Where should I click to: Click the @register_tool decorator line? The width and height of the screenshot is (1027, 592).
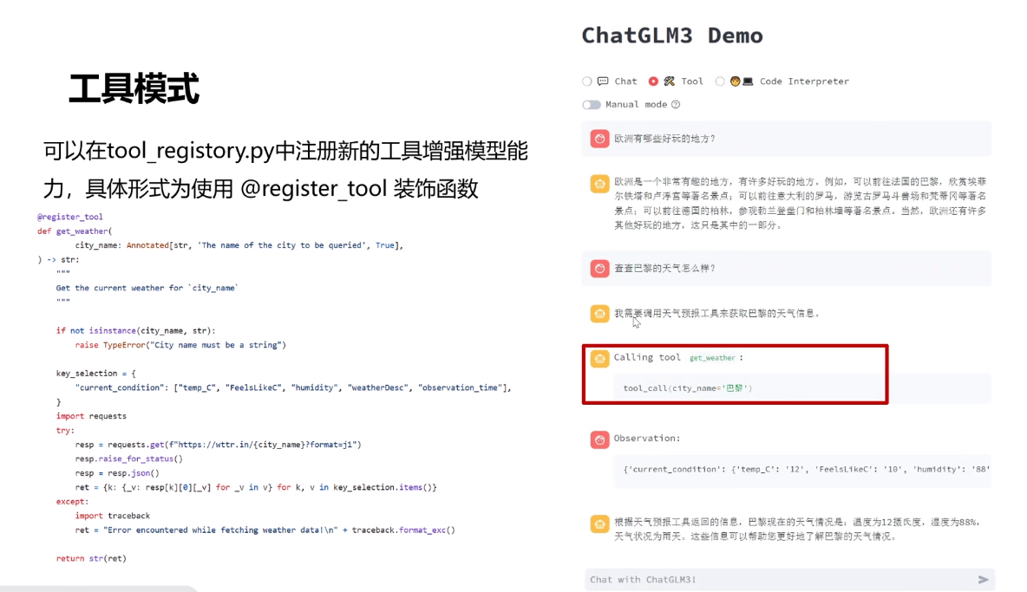[x=70, y=217]
